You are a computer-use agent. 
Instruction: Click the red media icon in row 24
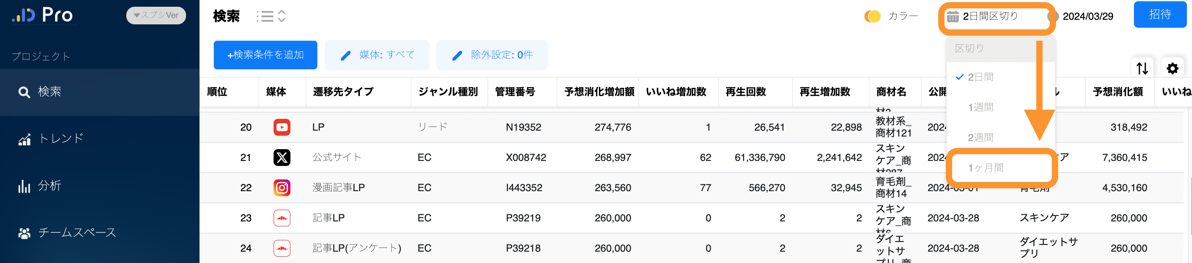(282, 248)
